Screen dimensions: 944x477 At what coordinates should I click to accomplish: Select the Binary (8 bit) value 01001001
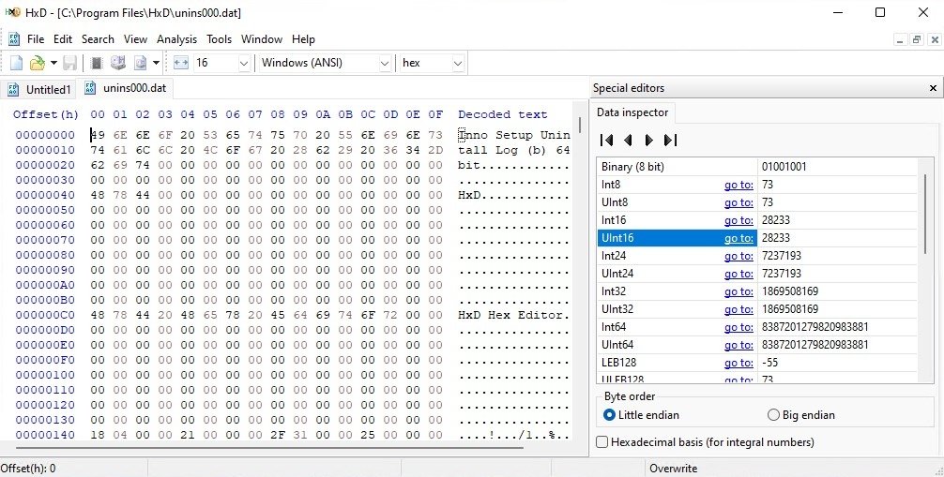coord(784,167)
